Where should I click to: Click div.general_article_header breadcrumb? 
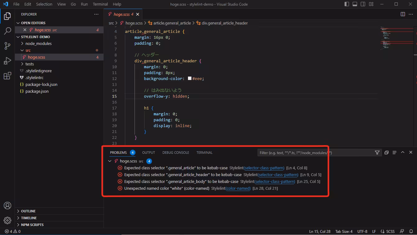point(222,23)
